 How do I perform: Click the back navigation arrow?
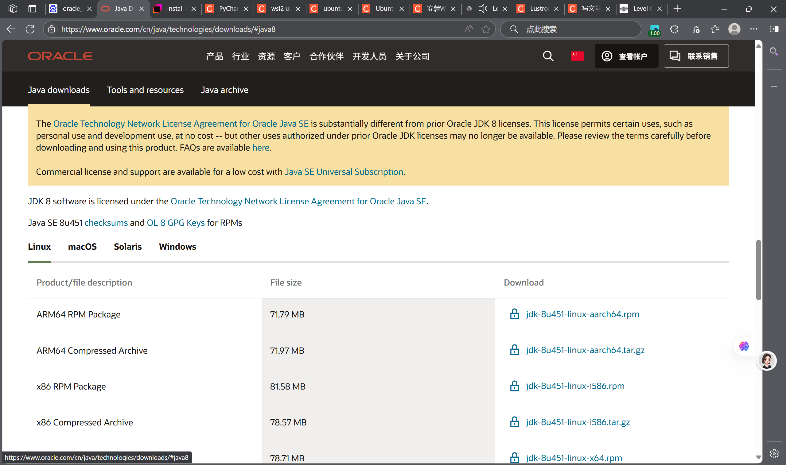(11, 29)
